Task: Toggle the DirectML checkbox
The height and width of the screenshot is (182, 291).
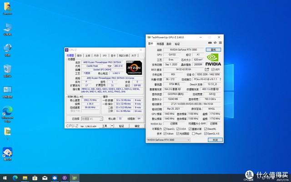Action: pos(206,129)
